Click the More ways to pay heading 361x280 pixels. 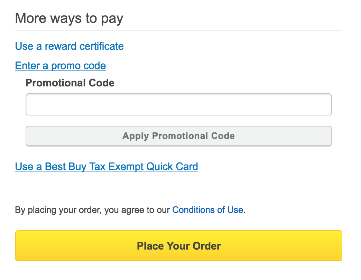(69, 18)
